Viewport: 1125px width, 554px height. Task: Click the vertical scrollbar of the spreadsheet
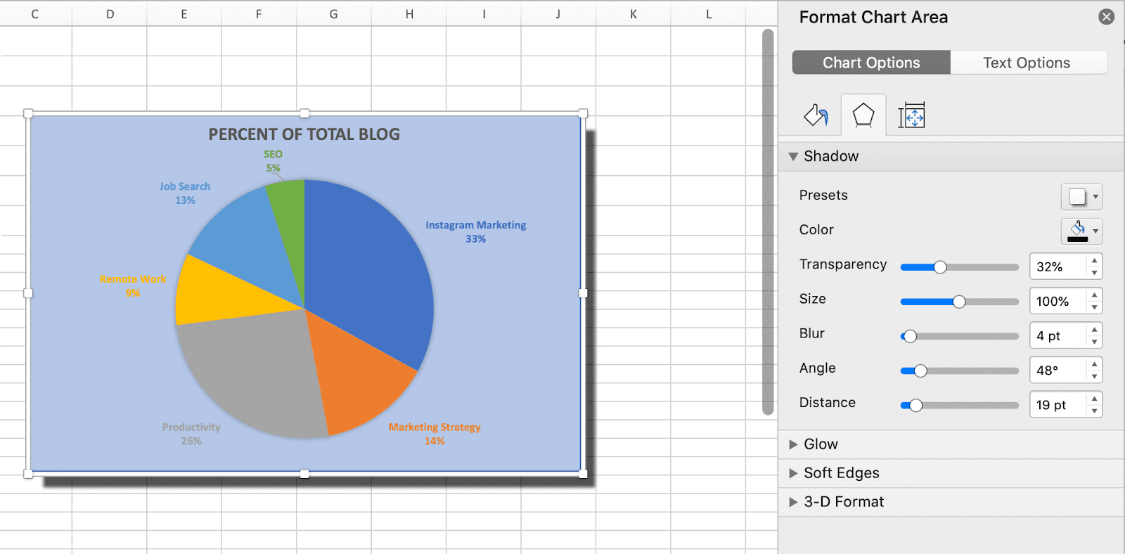pos(768,222)
